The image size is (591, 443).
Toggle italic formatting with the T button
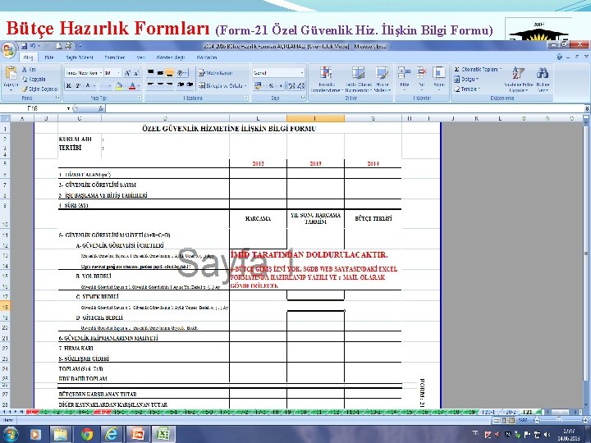pos(78,86)
